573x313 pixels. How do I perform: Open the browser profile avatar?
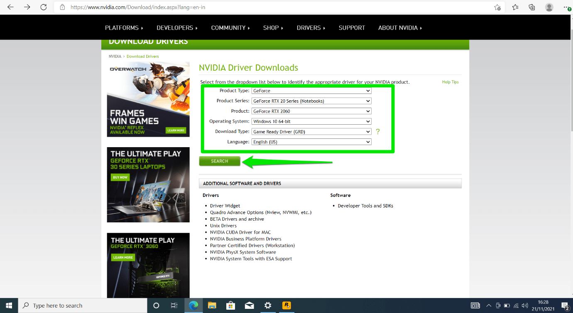549,7
